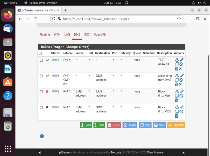Click the footer collapse icon on the right
The image size is (210, 156).
(183, 152)
